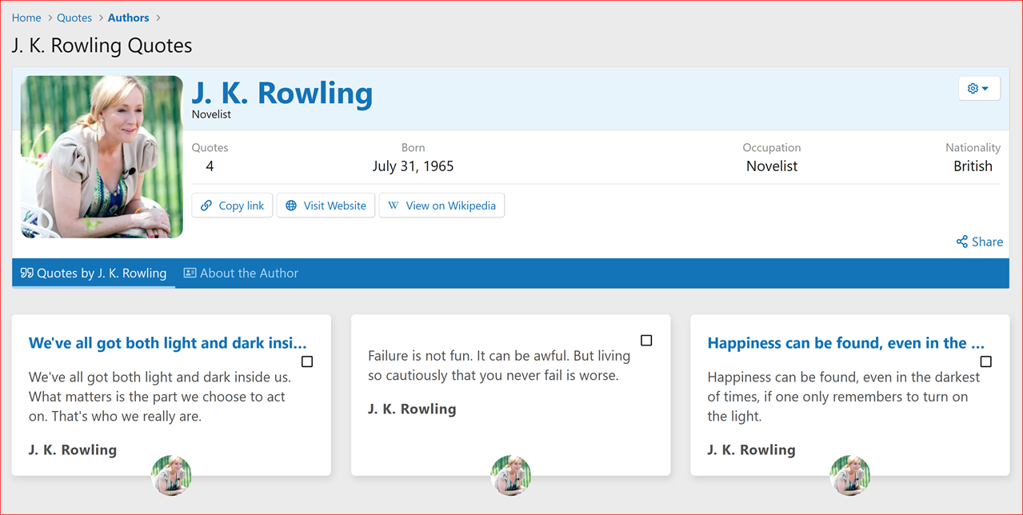This screenshot has width=1023, height=515.
Task: Click the Novelist occupation value under Occupation
Action: pos(772,166)
